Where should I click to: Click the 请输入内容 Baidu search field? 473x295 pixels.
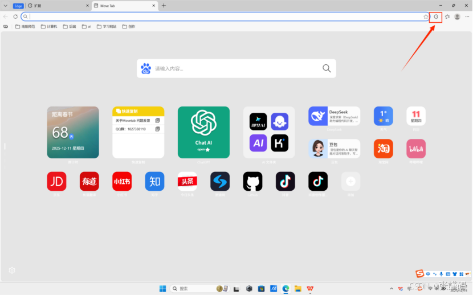236,69
